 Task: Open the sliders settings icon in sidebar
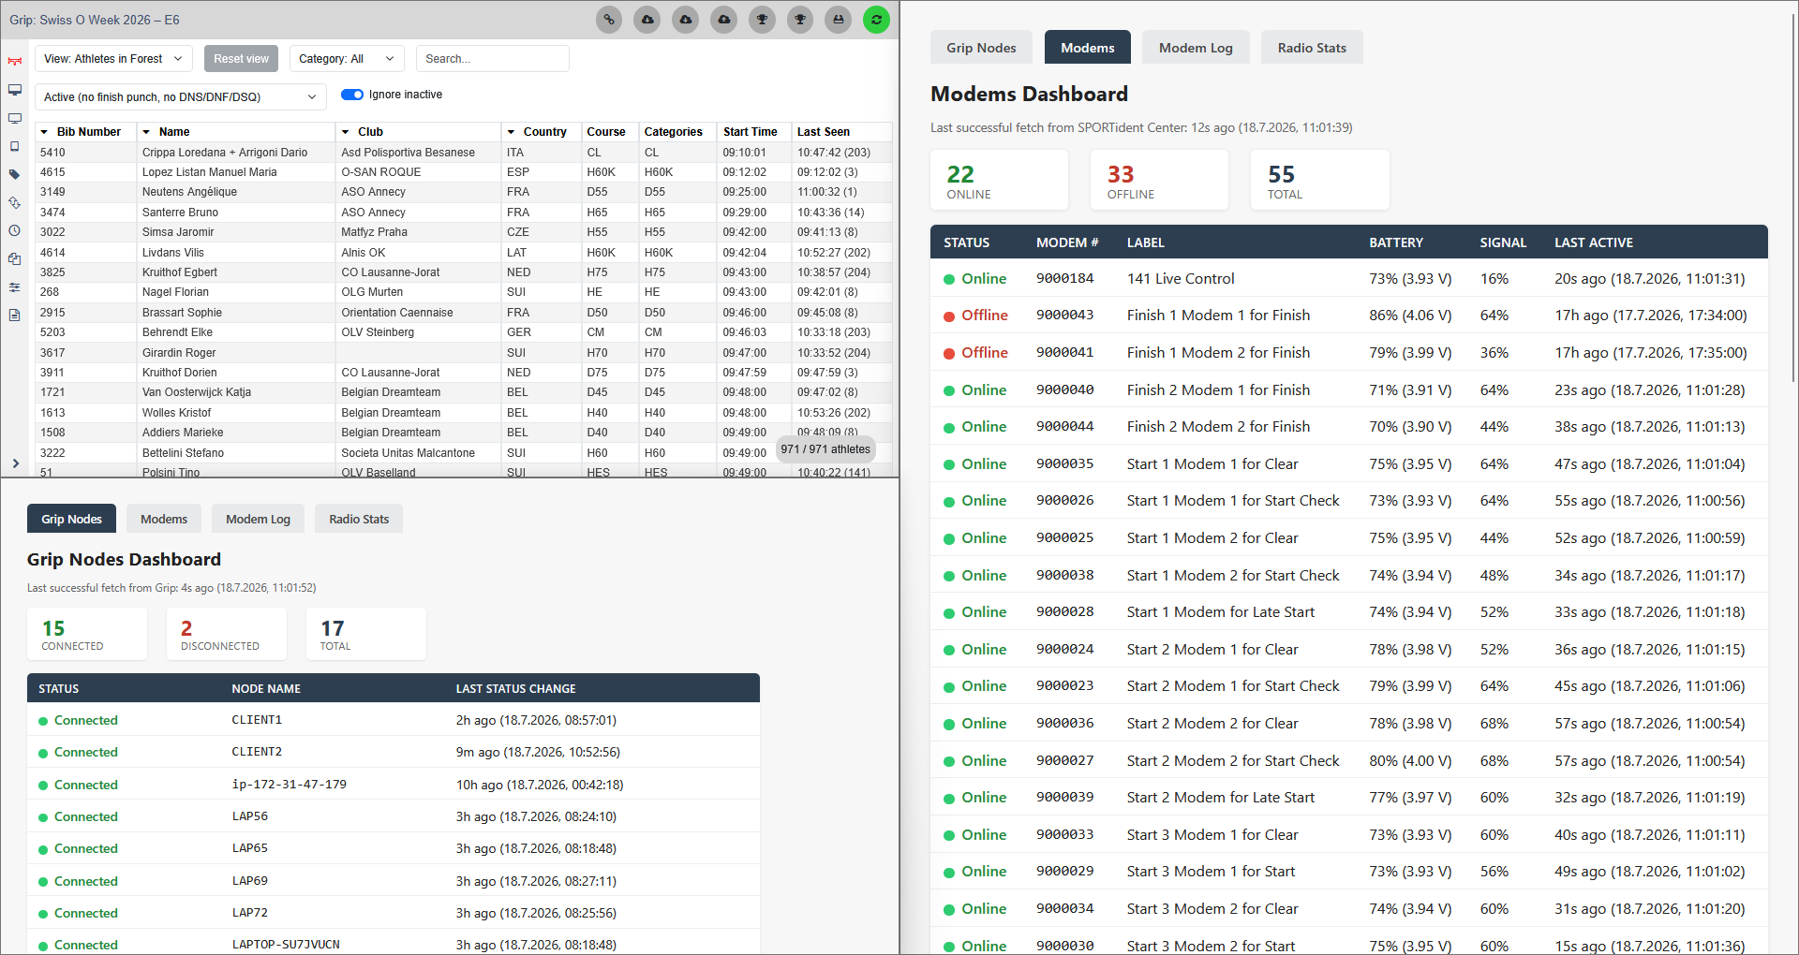[x=14, y=286]
